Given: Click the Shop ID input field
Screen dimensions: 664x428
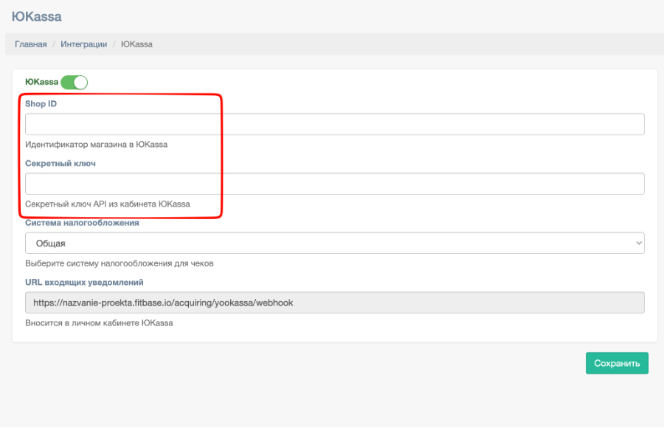Looking at the screenshot, I should [x=334, y=124].
